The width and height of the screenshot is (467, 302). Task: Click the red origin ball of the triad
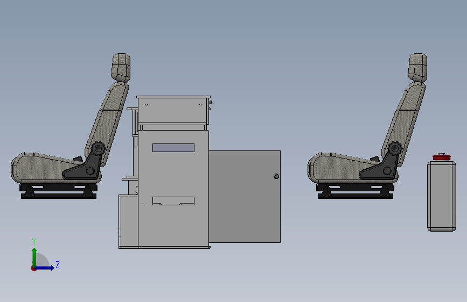[x=33, y=268]
